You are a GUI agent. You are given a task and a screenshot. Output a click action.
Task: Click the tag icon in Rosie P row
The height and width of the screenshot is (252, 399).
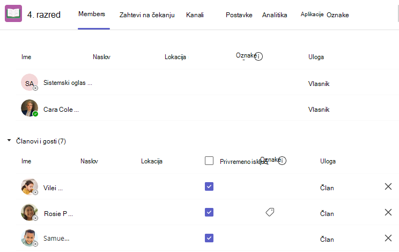click(x=270, y=212)
